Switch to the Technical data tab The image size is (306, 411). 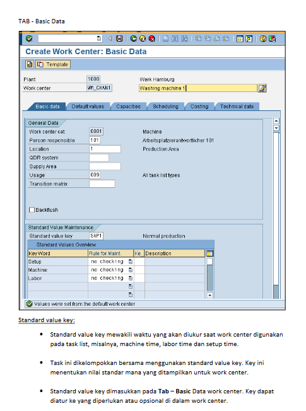(x=237, y=107)
